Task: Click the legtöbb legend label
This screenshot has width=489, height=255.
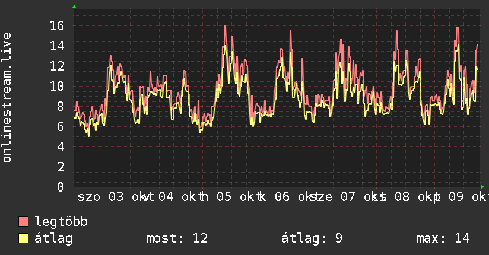Action: [x=61, y=222]
